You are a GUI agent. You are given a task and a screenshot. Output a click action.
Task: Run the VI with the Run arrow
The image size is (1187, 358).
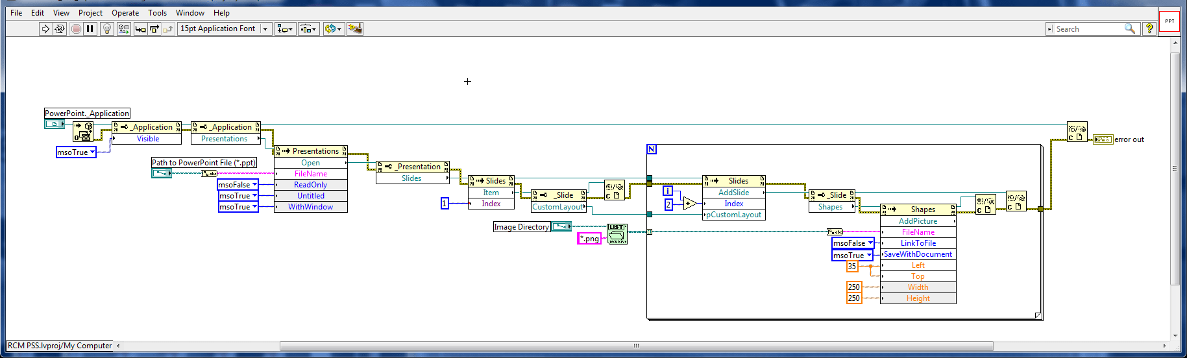coord(45,29)
